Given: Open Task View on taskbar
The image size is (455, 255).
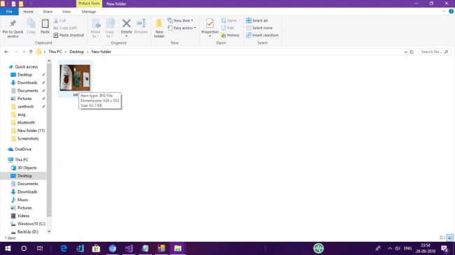Looking at the screenshot, I should [x=40, y=248].
